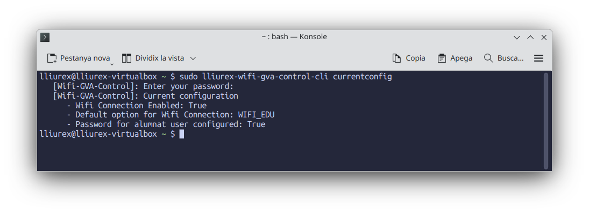Open the hamburger menu in Konsole toolbar

coord(538,58)
